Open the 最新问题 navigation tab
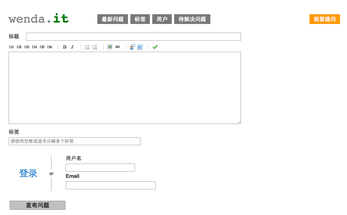This screenshot has height=215, width=347. [x=113, y=19]
